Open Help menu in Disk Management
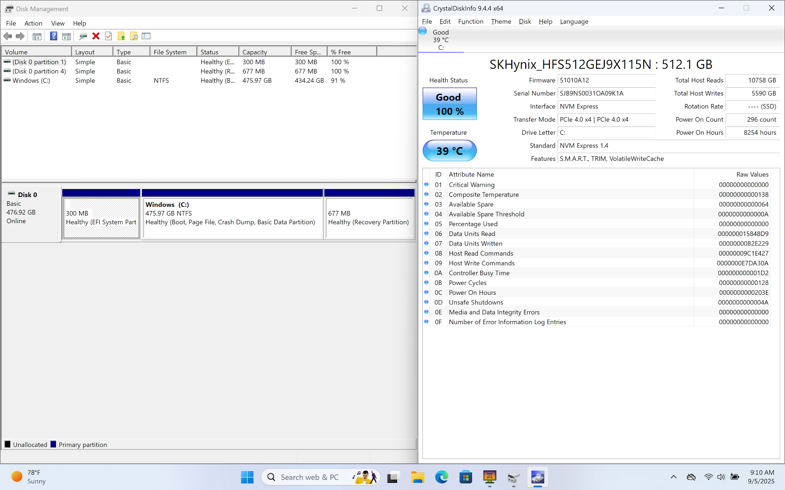Image resolution: width=785 pixels, height=490 pixels. [x=80, y=23]
